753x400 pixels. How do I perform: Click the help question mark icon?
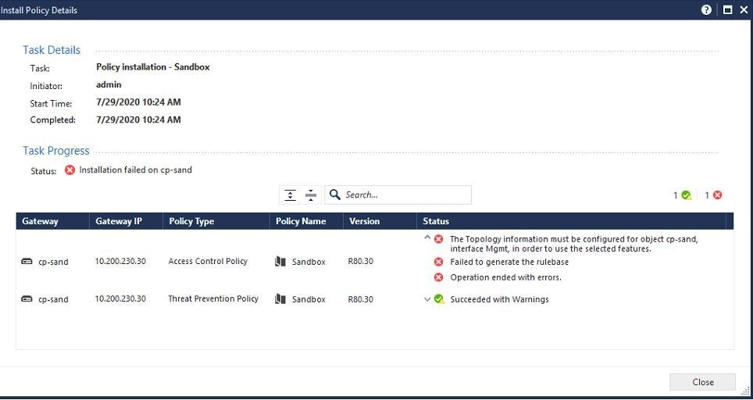click(x=706, y=9)
